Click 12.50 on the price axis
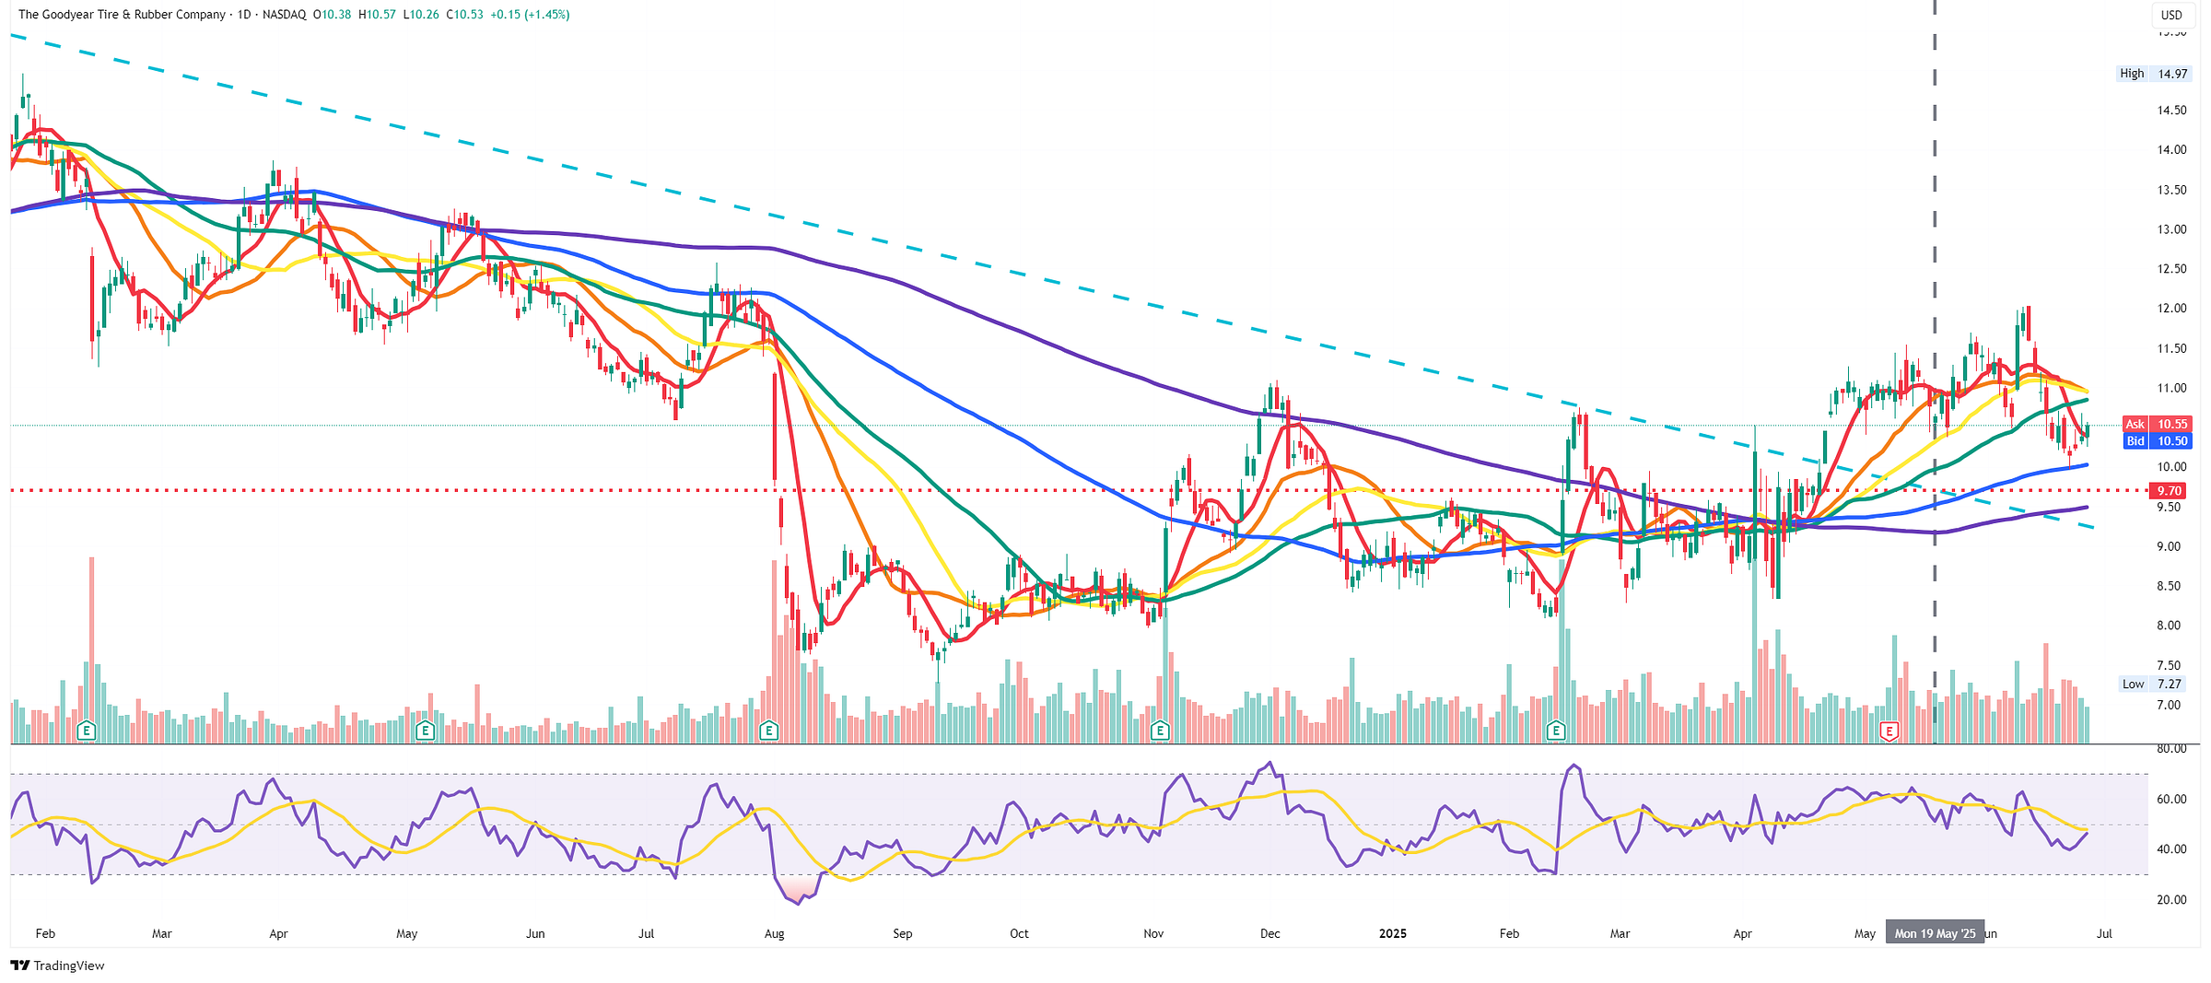2211x983 pixels. click(x=2171, y=269)
